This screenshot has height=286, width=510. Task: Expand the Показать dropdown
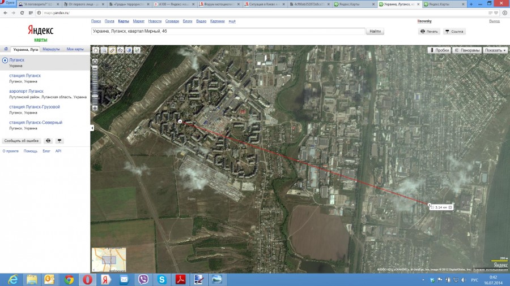point(496,50)
